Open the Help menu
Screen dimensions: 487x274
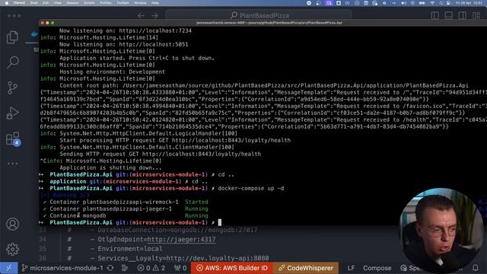click(155, 3)
